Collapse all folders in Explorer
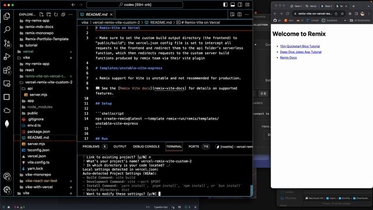This screenshot has width=373, height=210. (63, 15)
